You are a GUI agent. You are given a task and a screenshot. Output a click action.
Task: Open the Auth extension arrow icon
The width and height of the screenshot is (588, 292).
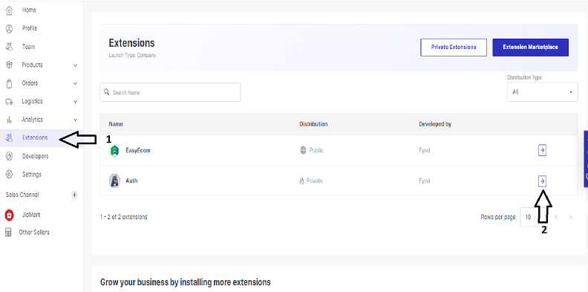(542, 181)
